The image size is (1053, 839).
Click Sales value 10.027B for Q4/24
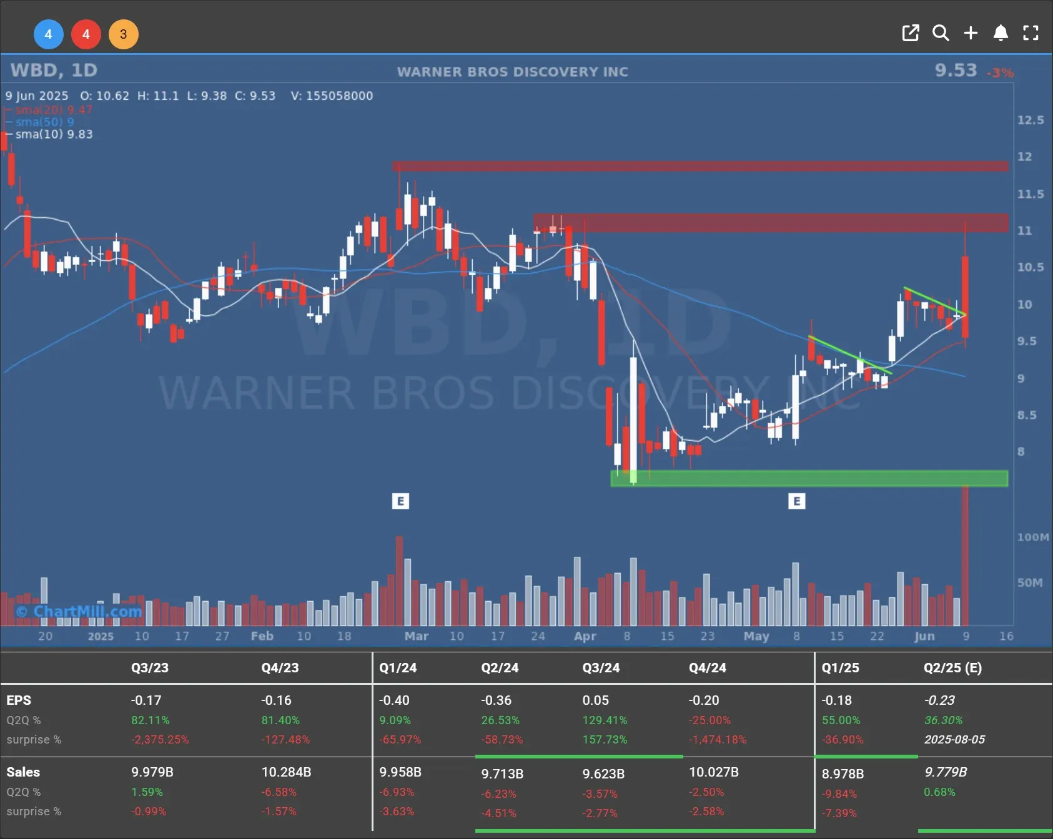coord(714,772)
